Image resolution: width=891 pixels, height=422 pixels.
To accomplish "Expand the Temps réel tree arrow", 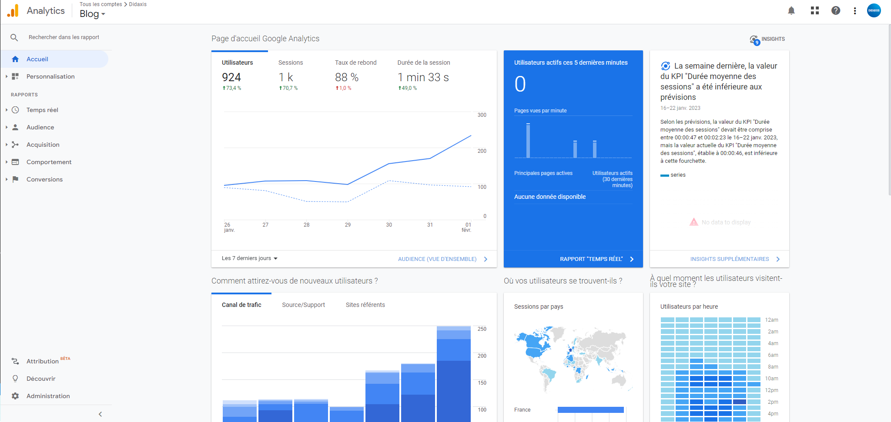I will coord(7,110).
